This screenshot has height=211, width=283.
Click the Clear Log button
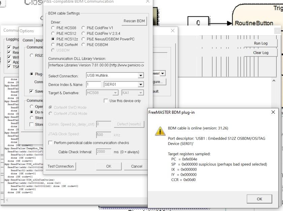(260, 53)
